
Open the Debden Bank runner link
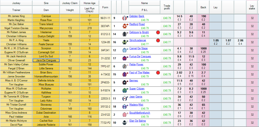point(136,16)
